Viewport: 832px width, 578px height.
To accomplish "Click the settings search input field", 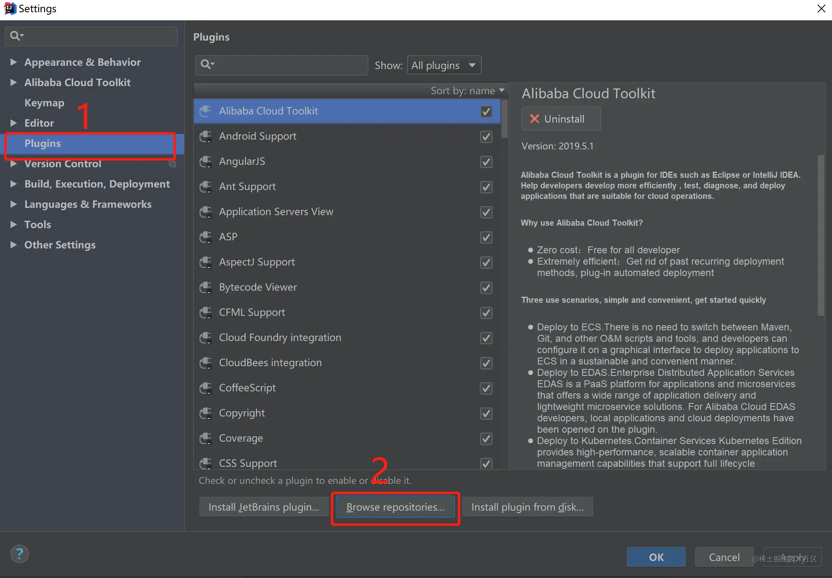I will [x=91, y=36].
